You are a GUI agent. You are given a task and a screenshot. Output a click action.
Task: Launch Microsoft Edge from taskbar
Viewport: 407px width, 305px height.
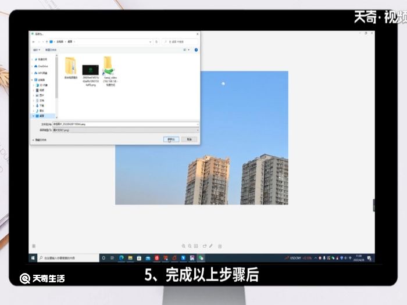click(x=121, y=258)
